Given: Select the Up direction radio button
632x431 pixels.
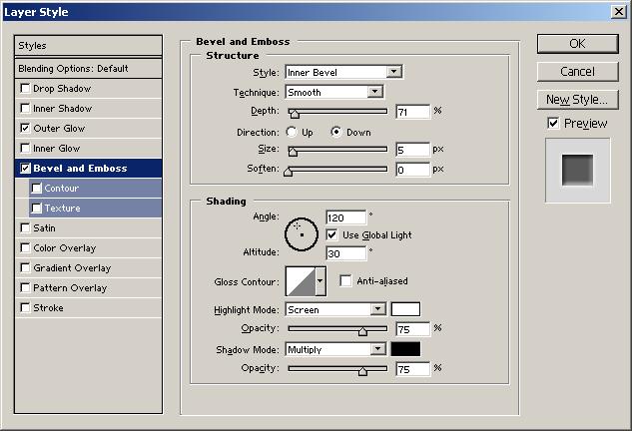Looking at the screenshot, I should click(291, 132).
